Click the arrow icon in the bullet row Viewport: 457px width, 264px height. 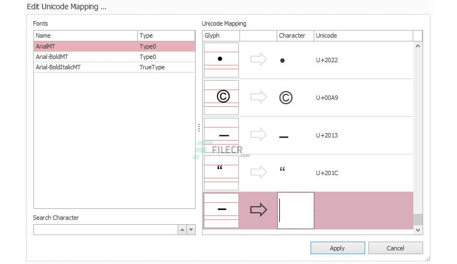pos(258,59)
